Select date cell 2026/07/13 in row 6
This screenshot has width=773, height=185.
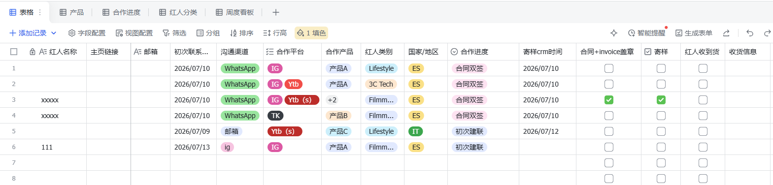pos(193,147)
